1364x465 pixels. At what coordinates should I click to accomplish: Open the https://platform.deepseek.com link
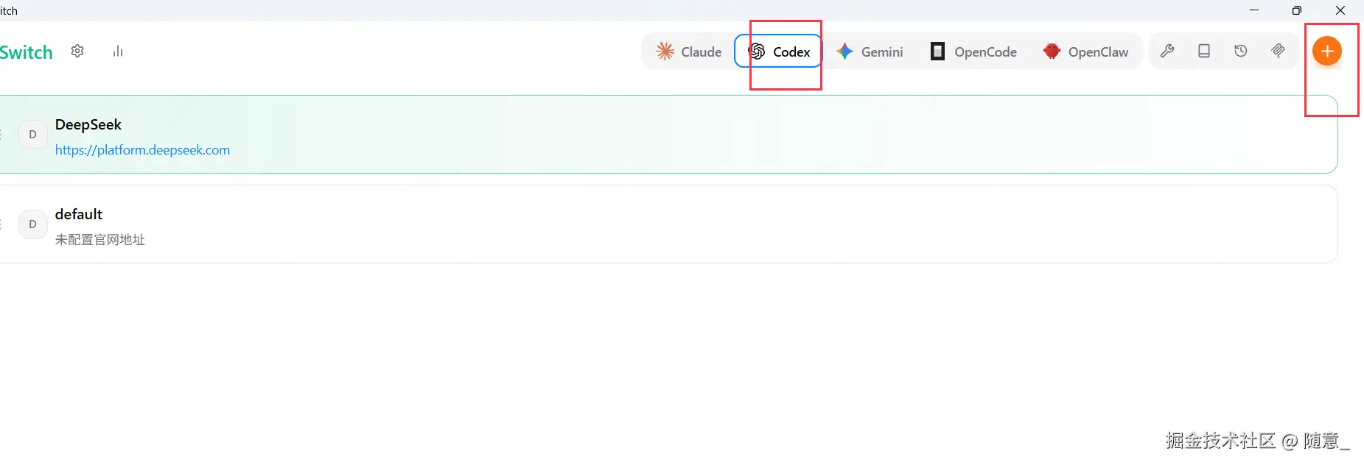[x=142, y=150]
